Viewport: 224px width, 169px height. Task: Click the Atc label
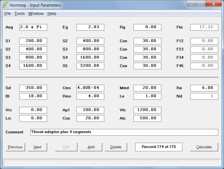[123, 118]
